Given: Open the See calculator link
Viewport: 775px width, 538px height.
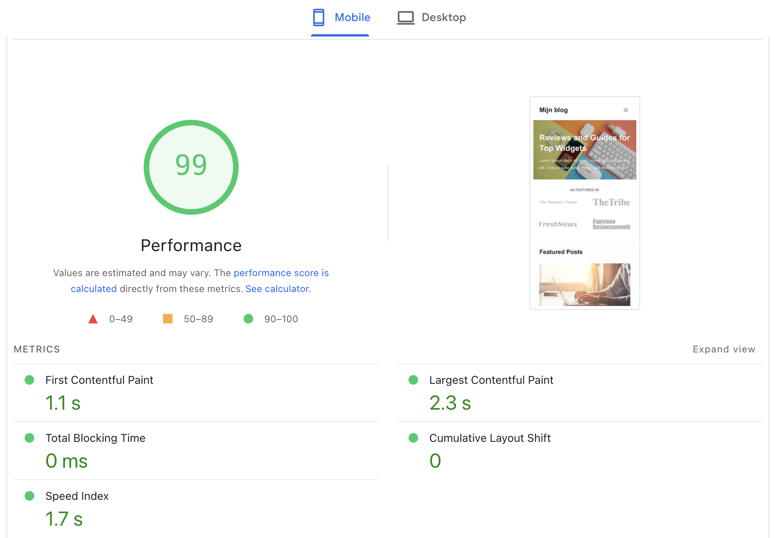Looking at the screenshot, I should [x=278, y=289].
